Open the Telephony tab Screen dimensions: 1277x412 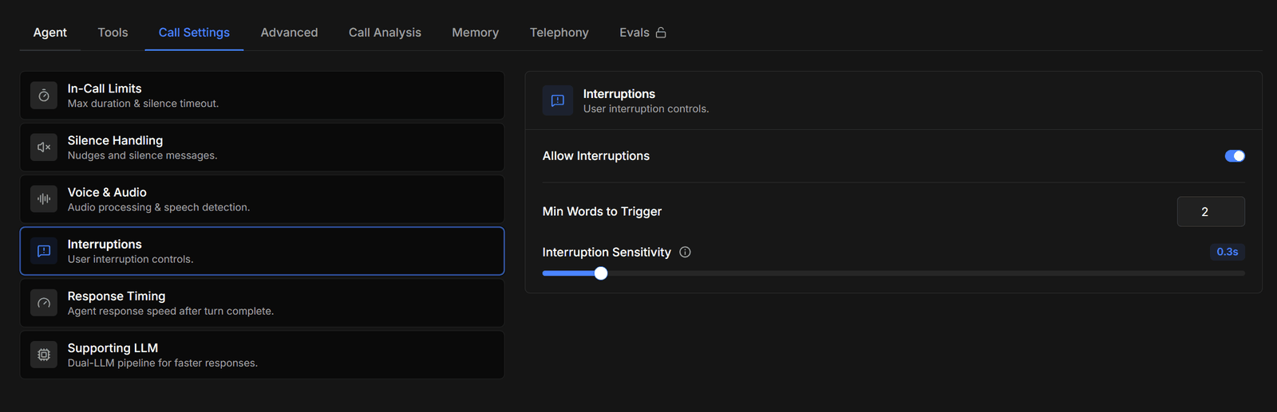tap(559, 33)
